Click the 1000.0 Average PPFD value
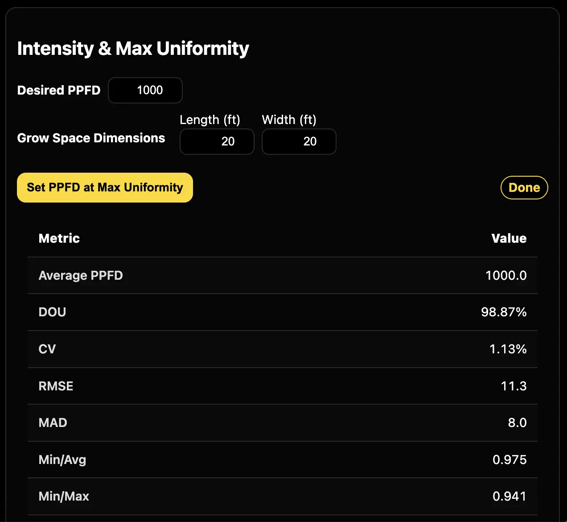Image resolution: width=567 pixels, height=522 pixels. point(506,275)
